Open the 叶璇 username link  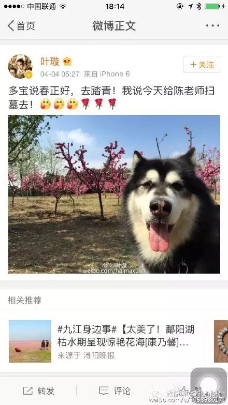pos(50,62)
